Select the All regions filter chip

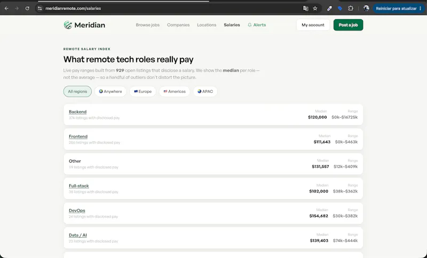click(77, 92)
